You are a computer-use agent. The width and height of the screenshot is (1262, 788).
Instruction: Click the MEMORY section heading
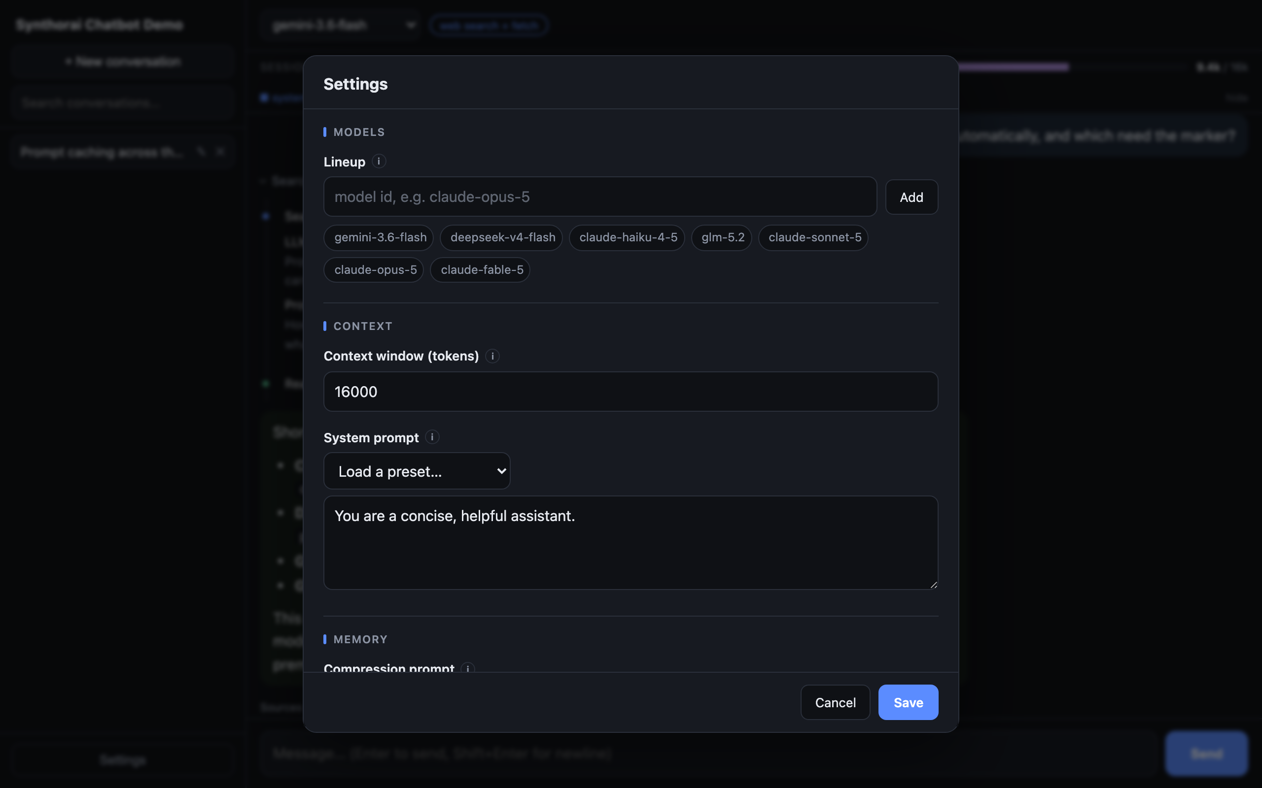pos(360,639)
